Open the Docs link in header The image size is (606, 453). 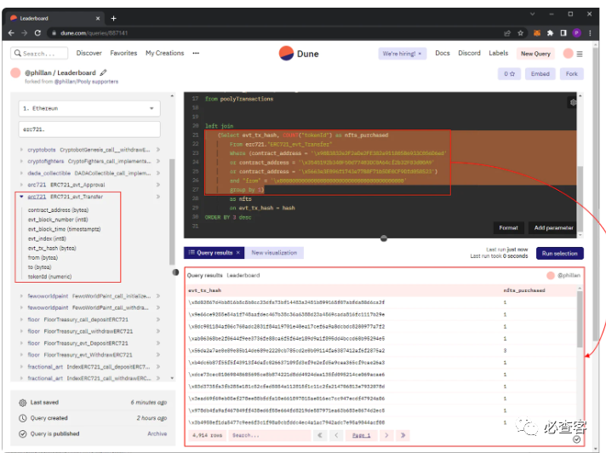coord(443,53)
